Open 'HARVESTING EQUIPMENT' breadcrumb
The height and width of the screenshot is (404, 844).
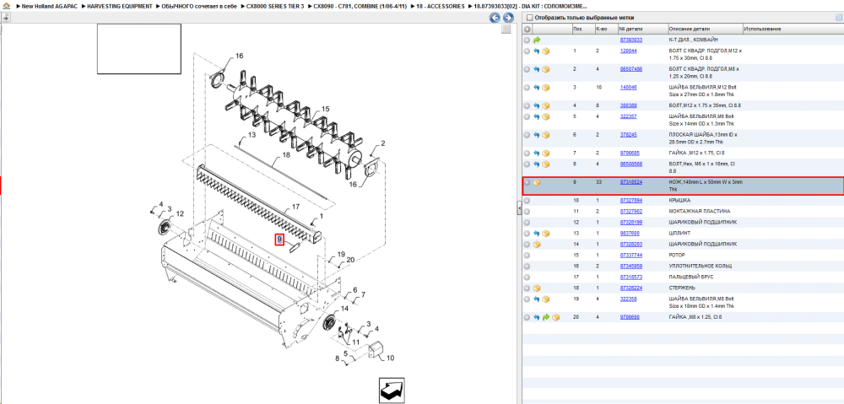[x=120, y=7]
